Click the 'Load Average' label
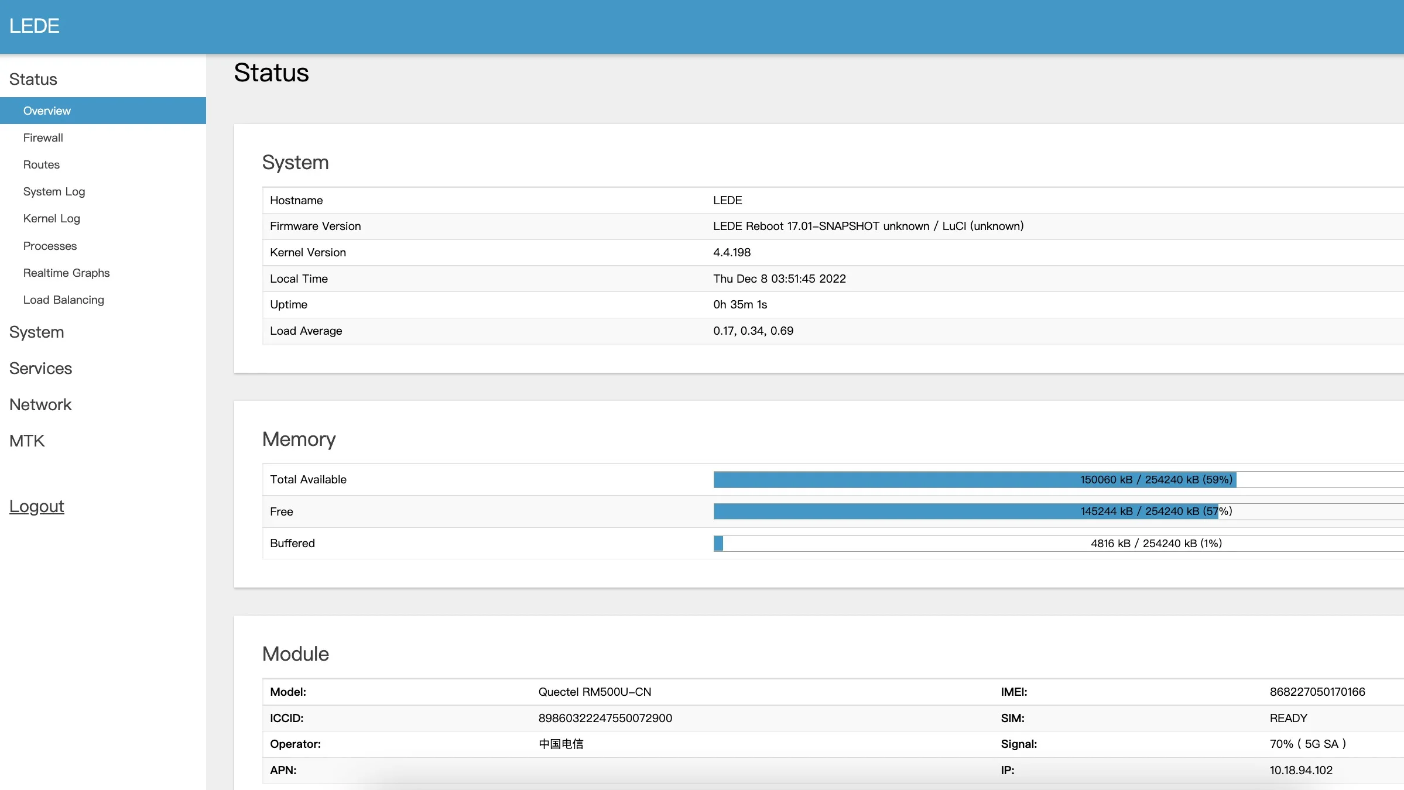The image size is (1404, 790). pos(306,331)
